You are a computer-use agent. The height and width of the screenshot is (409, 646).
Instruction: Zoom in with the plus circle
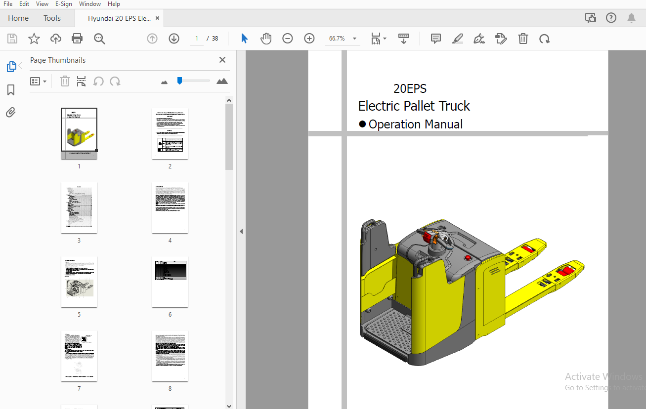[x=309, y=39]
